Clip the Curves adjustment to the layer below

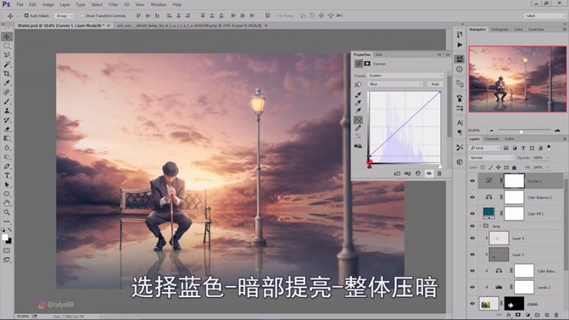397,173
